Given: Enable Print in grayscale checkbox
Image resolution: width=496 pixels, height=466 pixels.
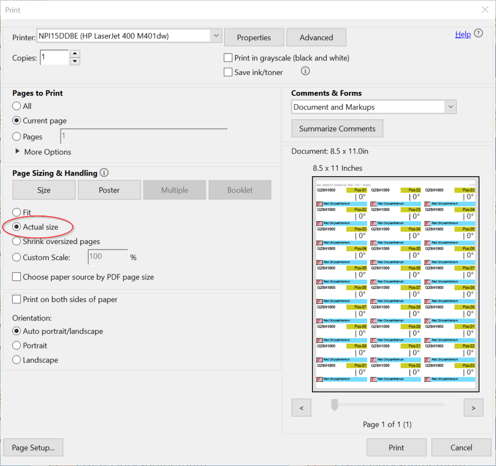Looking at the screenshot, I should [x=228, y=58].
